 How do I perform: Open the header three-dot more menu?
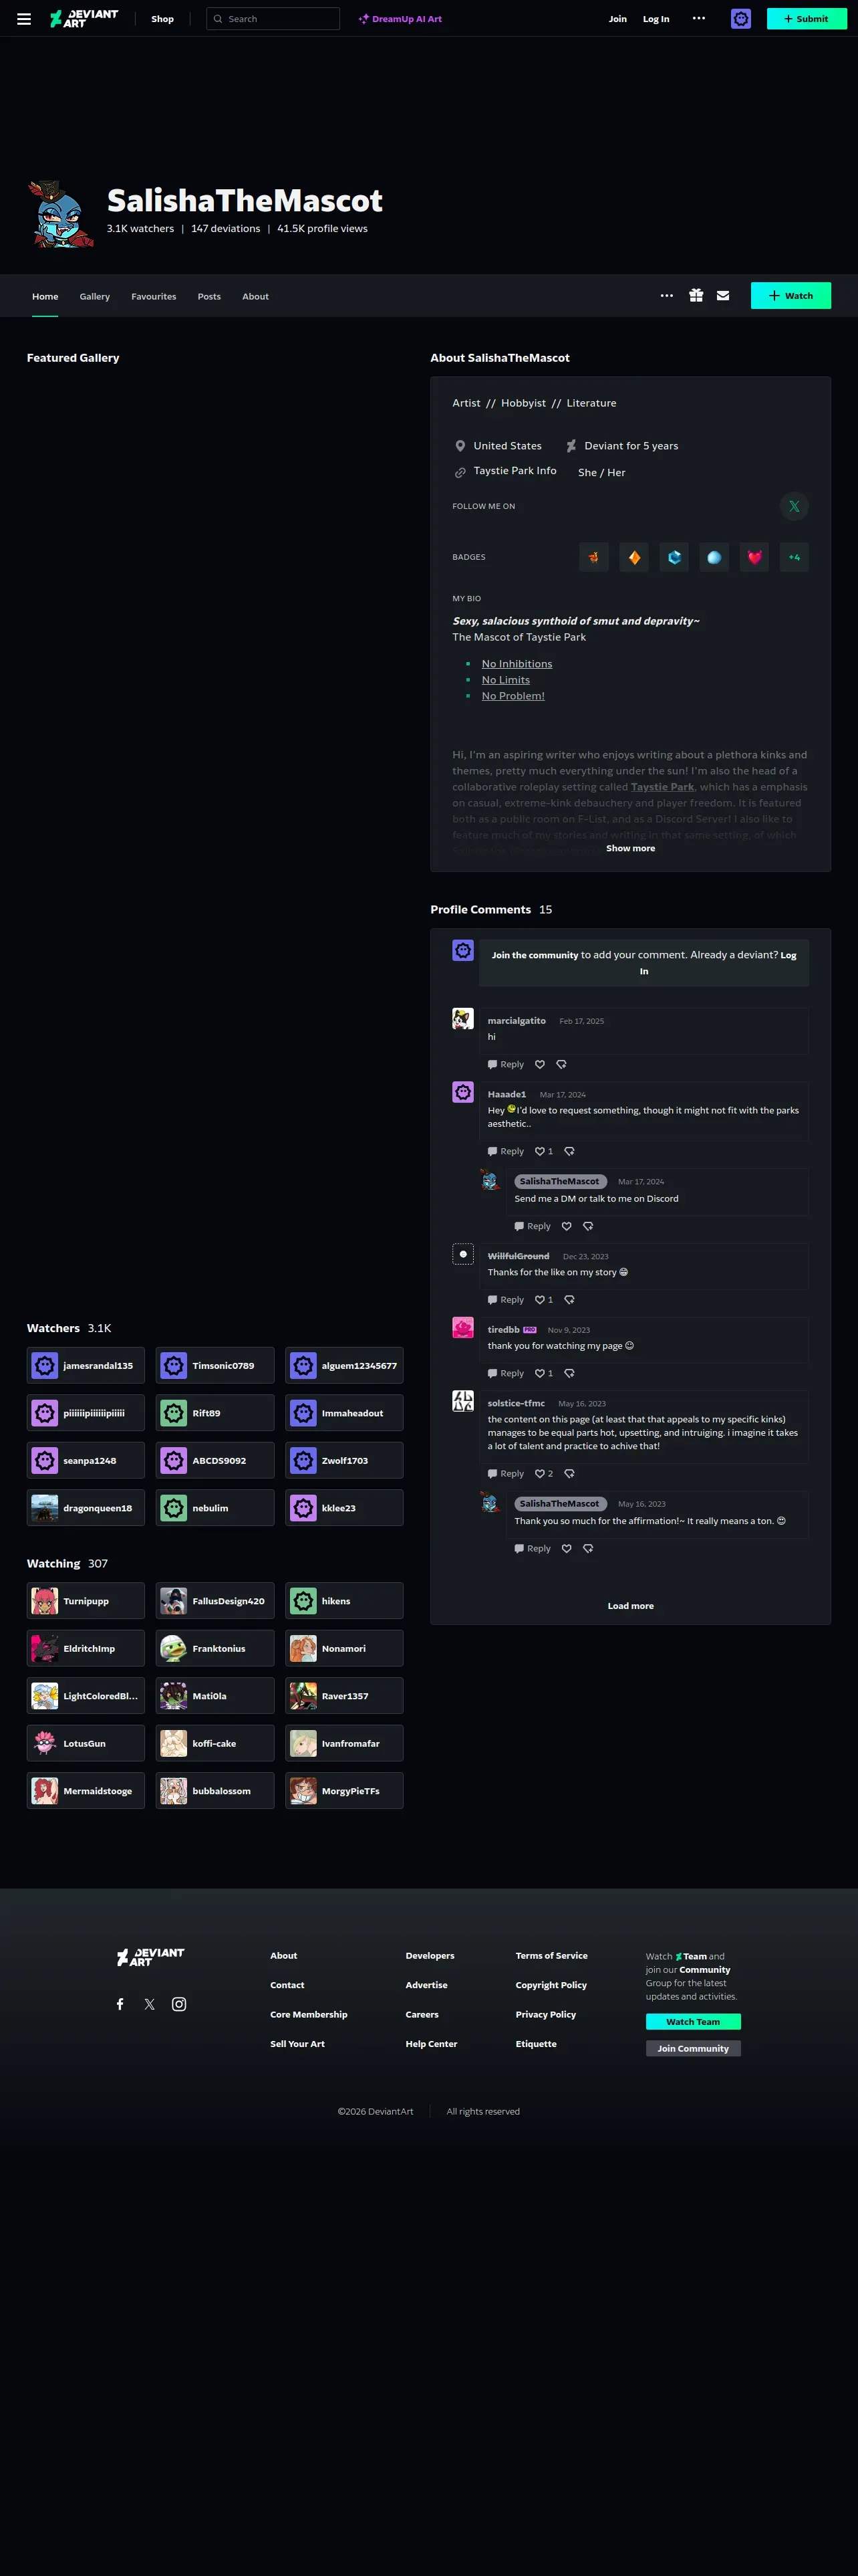click(699, 18)
